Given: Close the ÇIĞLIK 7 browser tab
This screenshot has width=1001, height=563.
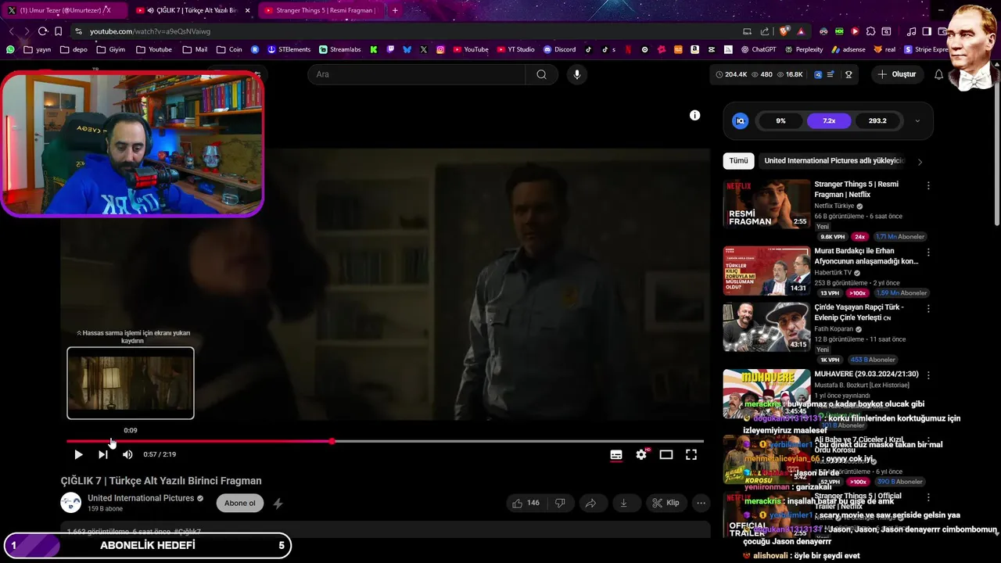Looking at the screenshot, I should [x=248, y=10].
